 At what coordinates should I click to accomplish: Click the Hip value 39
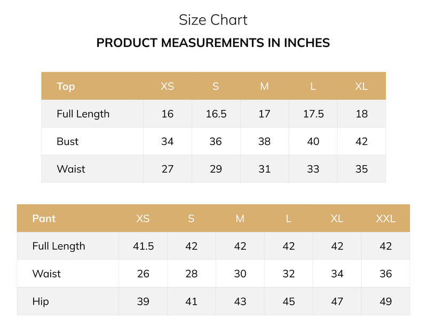point(143,302)
